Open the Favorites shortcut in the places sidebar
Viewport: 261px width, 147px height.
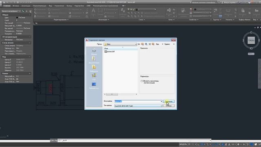pyautogui.click(x=94, y=68)
